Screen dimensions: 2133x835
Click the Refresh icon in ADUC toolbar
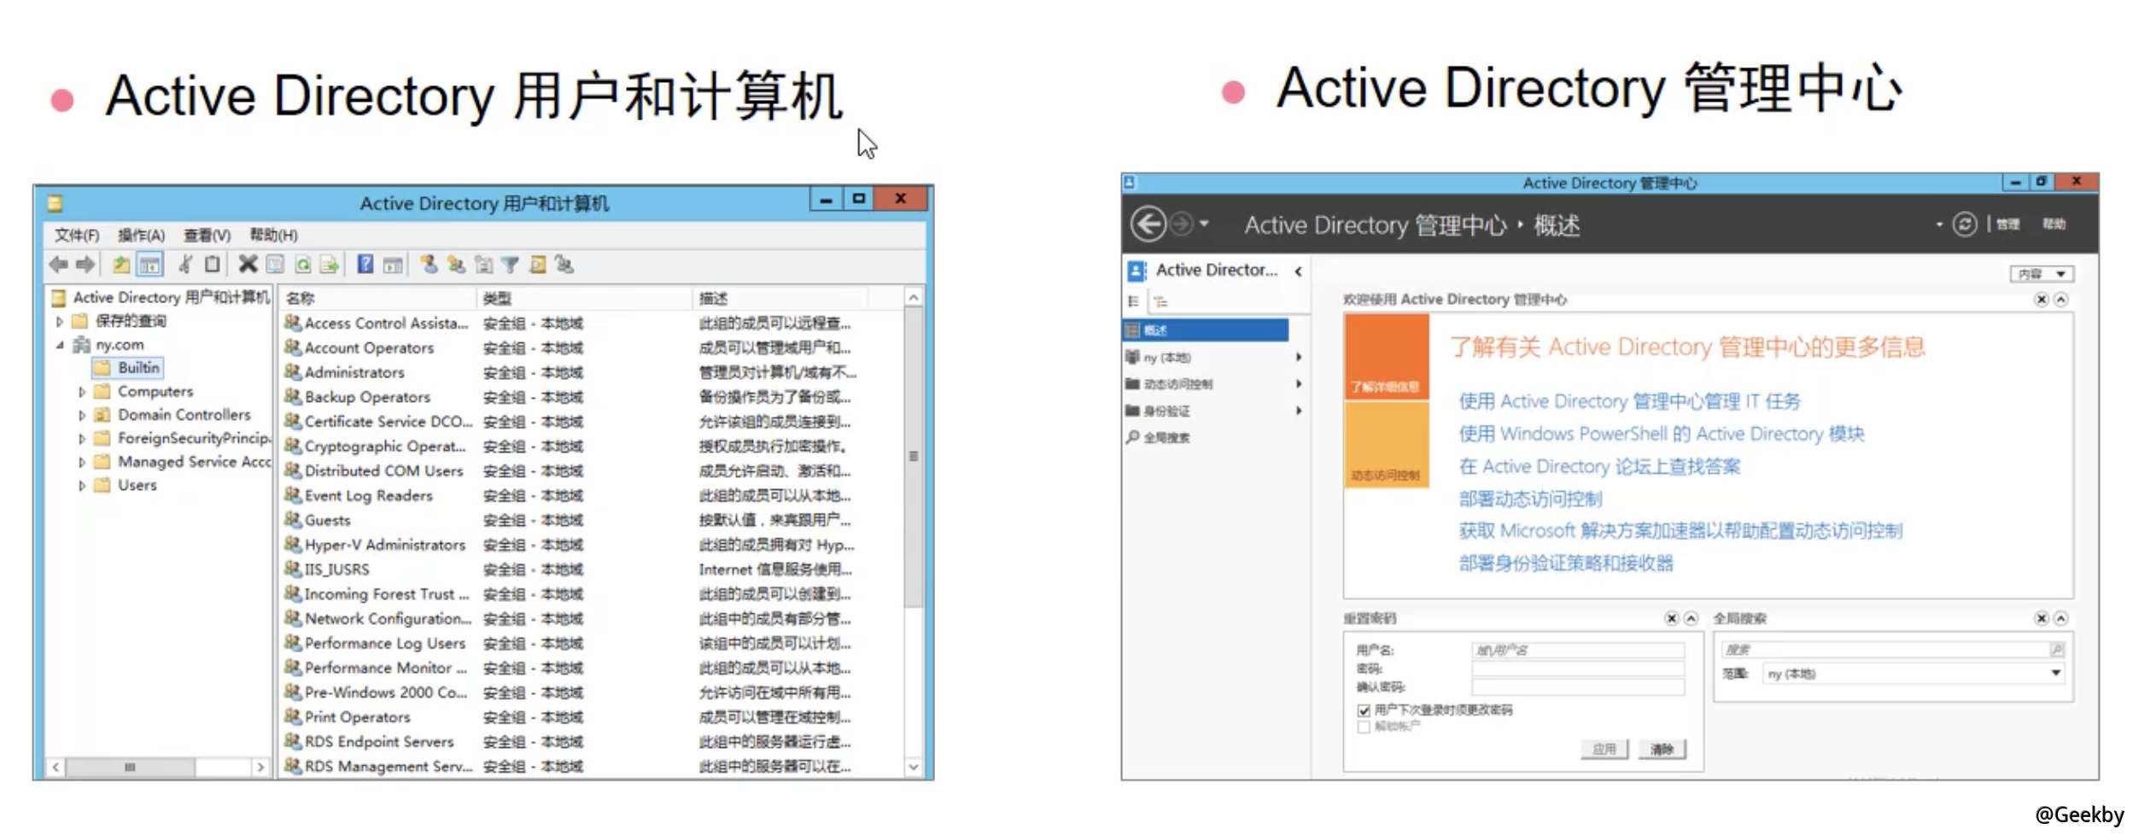pos(304,265)
